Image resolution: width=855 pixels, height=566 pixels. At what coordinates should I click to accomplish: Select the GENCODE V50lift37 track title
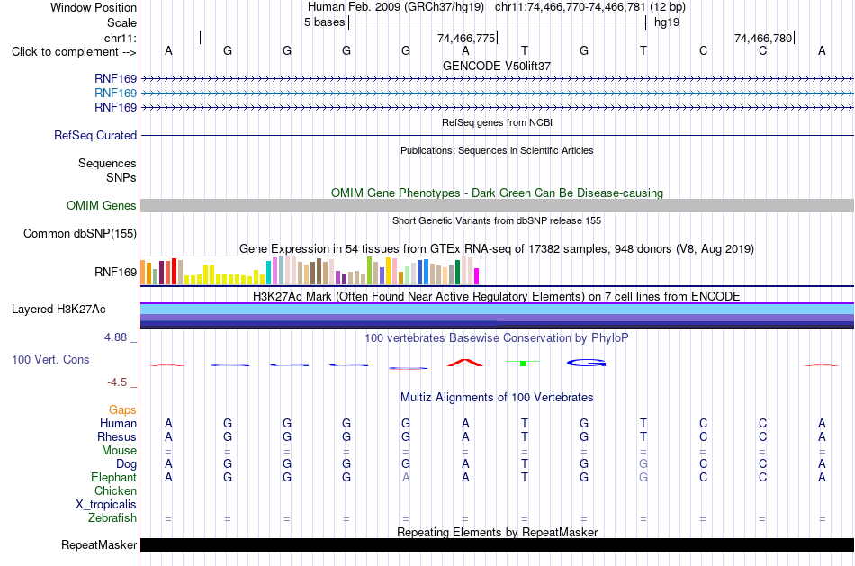tap(497, 66)
